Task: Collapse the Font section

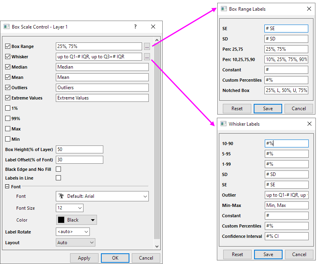Action: [x=7, y=186]
